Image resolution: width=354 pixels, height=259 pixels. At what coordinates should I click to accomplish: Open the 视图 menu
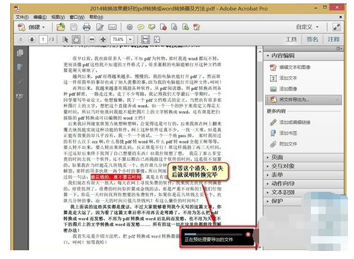click(58, 17)
